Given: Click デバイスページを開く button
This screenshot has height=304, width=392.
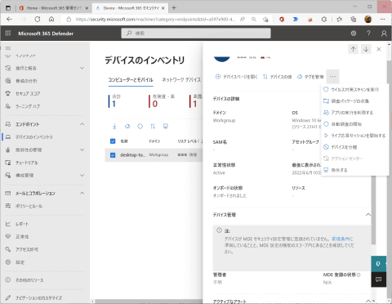Looking at the screenshot, I should click(x=236, y=77).
